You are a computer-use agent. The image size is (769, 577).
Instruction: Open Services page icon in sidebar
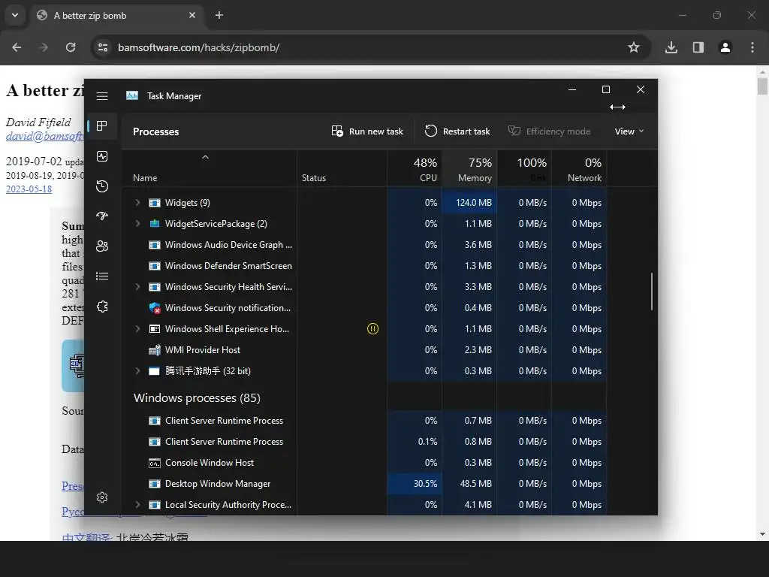tap(102, 307)
